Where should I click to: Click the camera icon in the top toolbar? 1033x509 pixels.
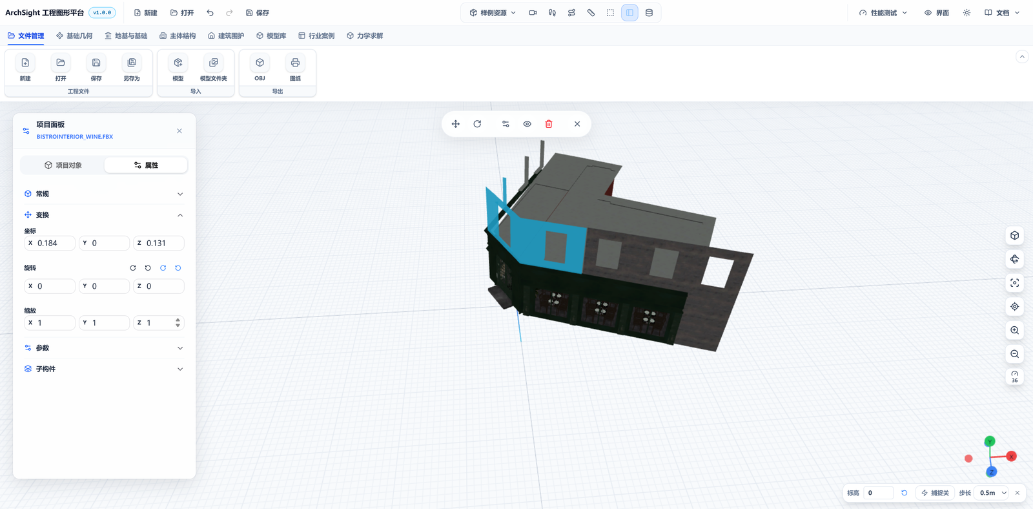point(533,13)
